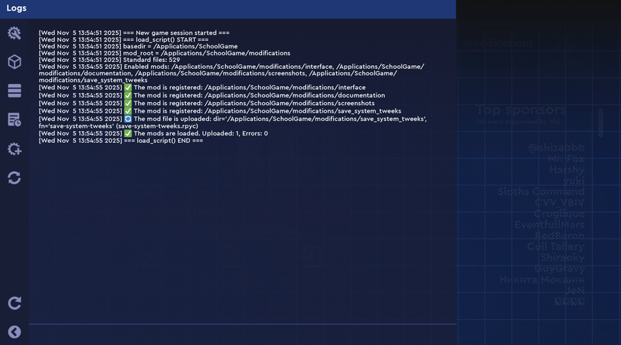
Task: Select the stacked bars list icon
Action: (x=14, y=91)
